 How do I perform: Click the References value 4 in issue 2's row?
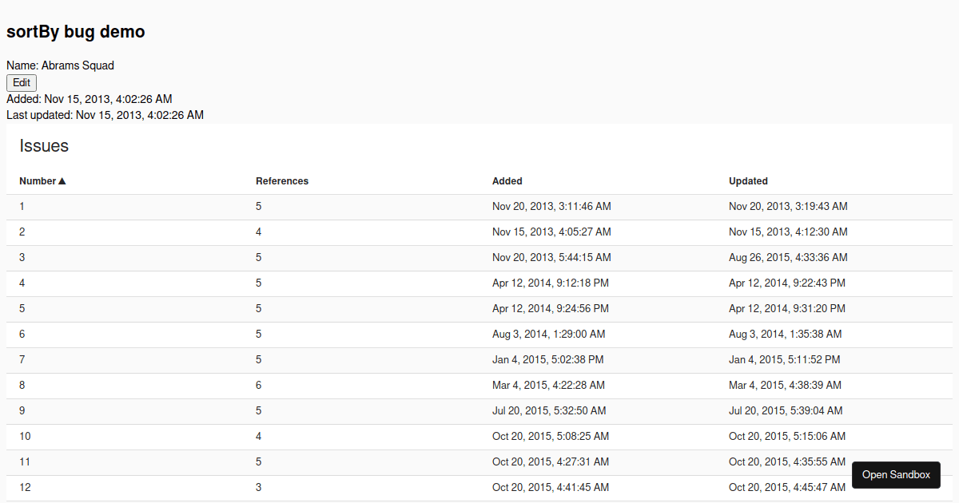click(259, 232)
